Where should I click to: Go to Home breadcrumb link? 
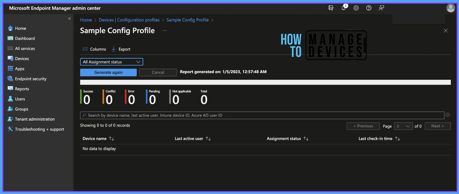[x=86, y=20]
